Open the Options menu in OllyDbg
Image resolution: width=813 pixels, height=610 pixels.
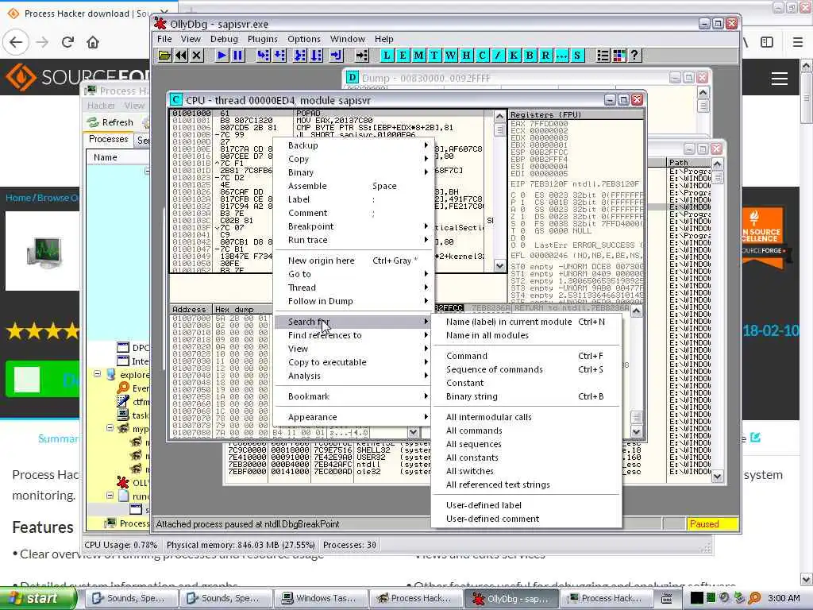coord(304,39)
